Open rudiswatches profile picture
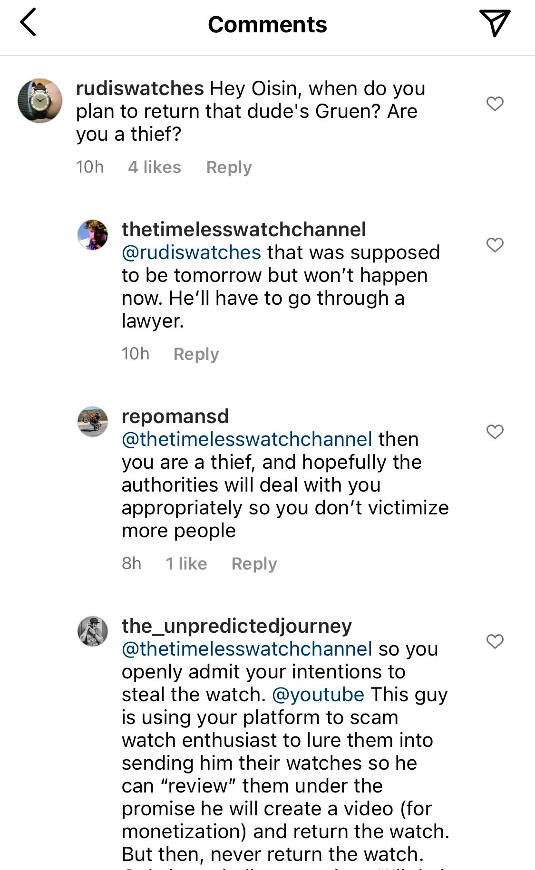Viewport: 535px width, 870px height. [40, 101]
